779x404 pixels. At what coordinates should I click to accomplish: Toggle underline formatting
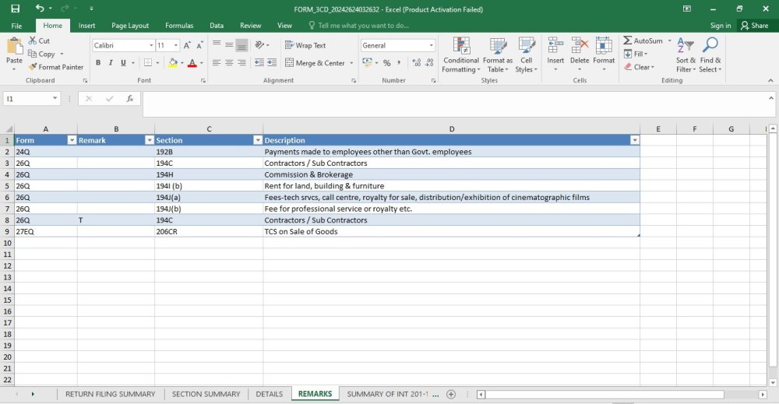pyautogui.click(x=123, y=62)
